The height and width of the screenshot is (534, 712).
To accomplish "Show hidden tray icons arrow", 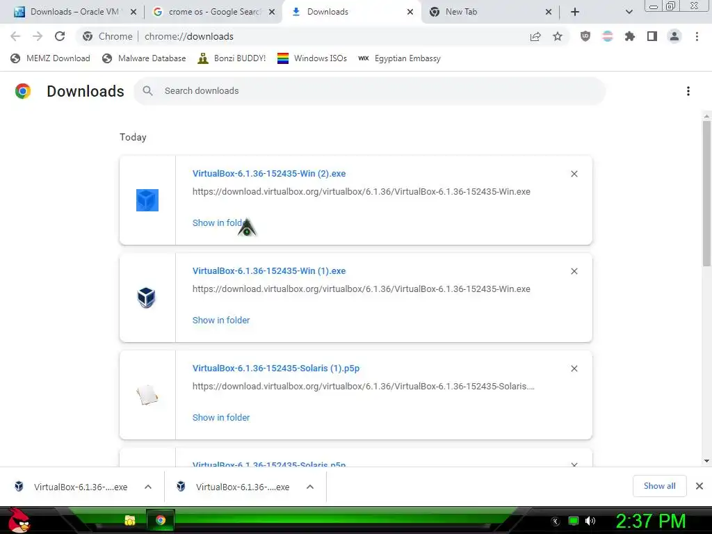I will [x=556, y=521].
